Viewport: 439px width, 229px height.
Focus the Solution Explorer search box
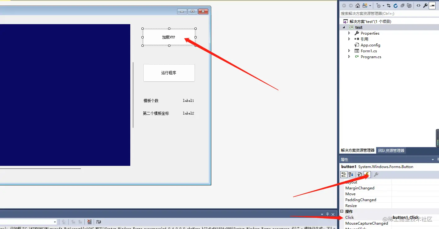click(x=389, y=14)
